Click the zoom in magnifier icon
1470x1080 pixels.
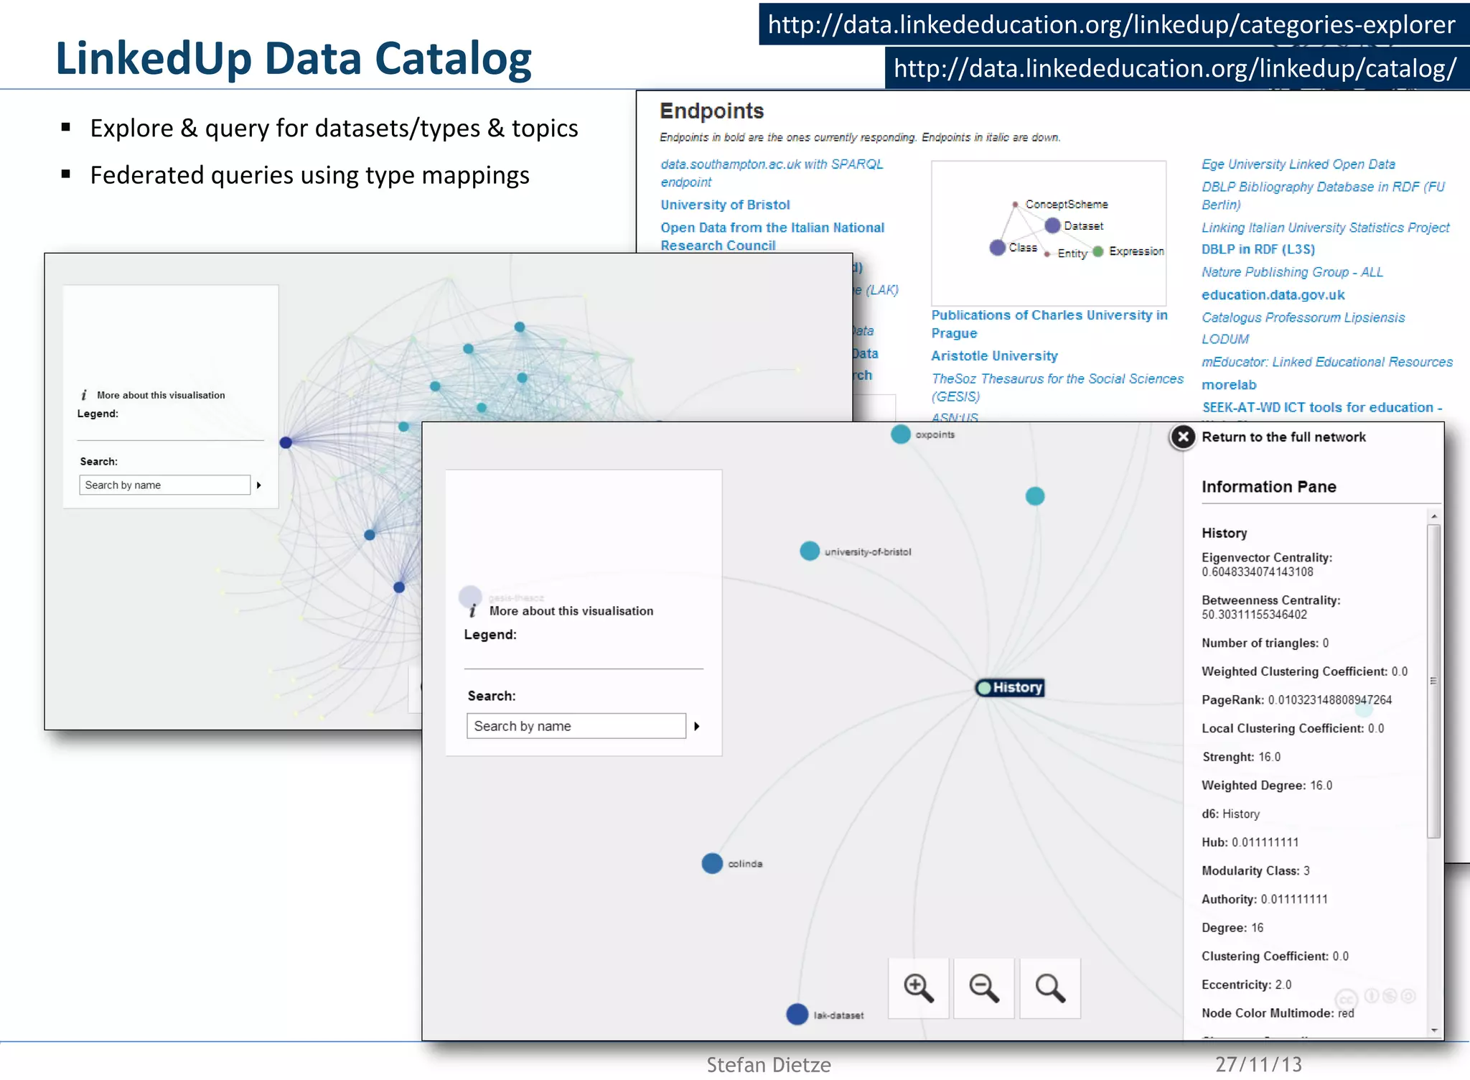click(918, 988)
